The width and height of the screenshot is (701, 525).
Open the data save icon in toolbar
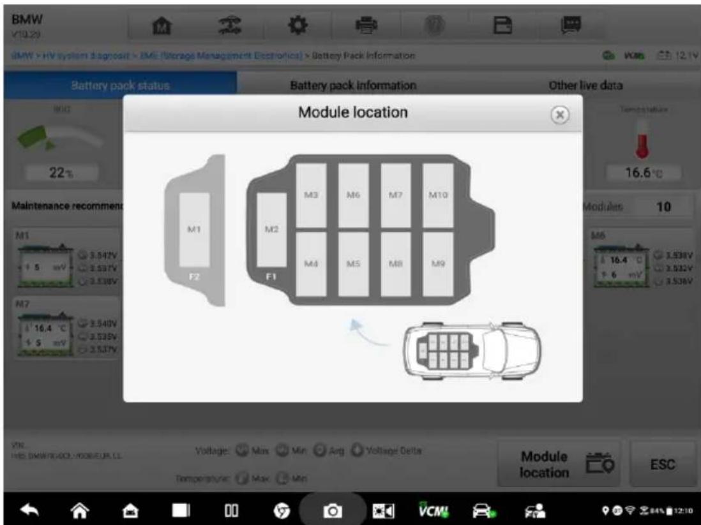(x=502, y=26)
